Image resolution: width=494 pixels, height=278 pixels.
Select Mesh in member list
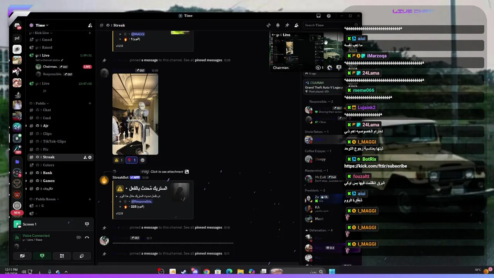[319, 219]
